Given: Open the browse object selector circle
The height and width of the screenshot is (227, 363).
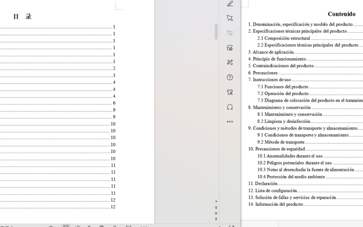Looking at the screenshot, I should pos(216,213).
